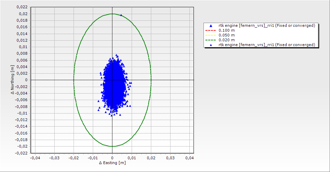Click the 0,022 tick label on Northing axis

[x=23, y=7]
